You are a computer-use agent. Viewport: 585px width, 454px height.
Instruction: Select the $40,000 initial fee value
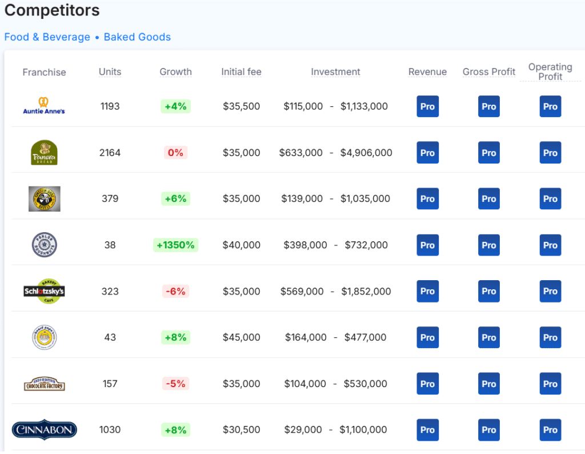(242, 245)
